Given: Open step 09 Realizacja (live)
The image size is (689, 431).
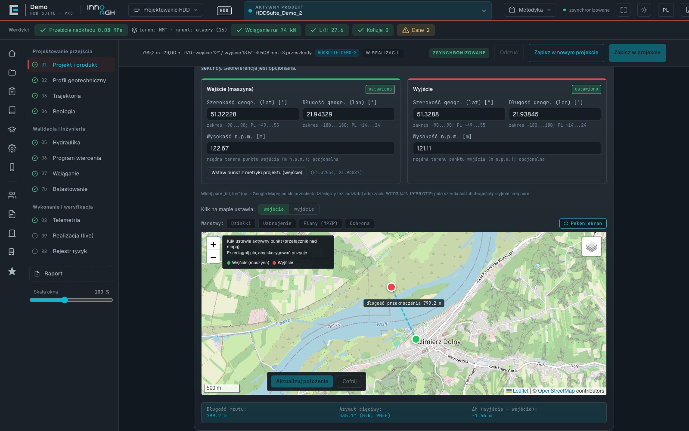Looking at the screenshot, I should pyautogui.click(x=71, y=235).
